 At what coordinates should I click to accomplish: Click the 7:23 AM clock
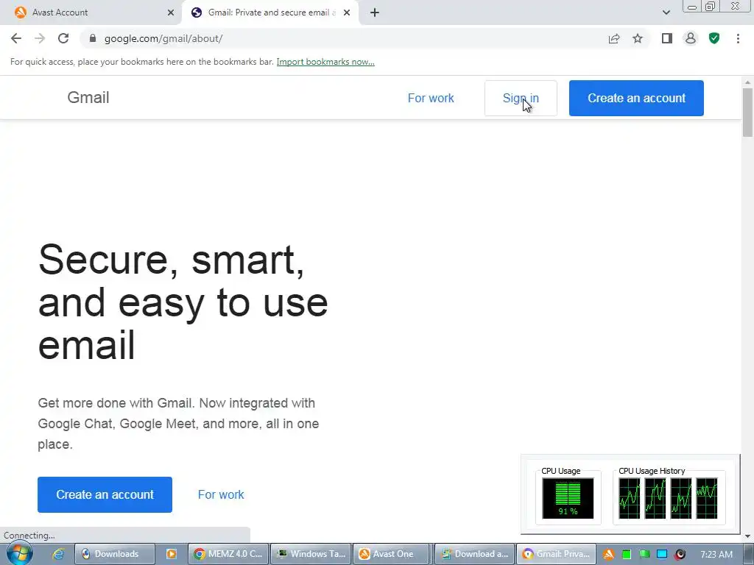click(716, 555)
